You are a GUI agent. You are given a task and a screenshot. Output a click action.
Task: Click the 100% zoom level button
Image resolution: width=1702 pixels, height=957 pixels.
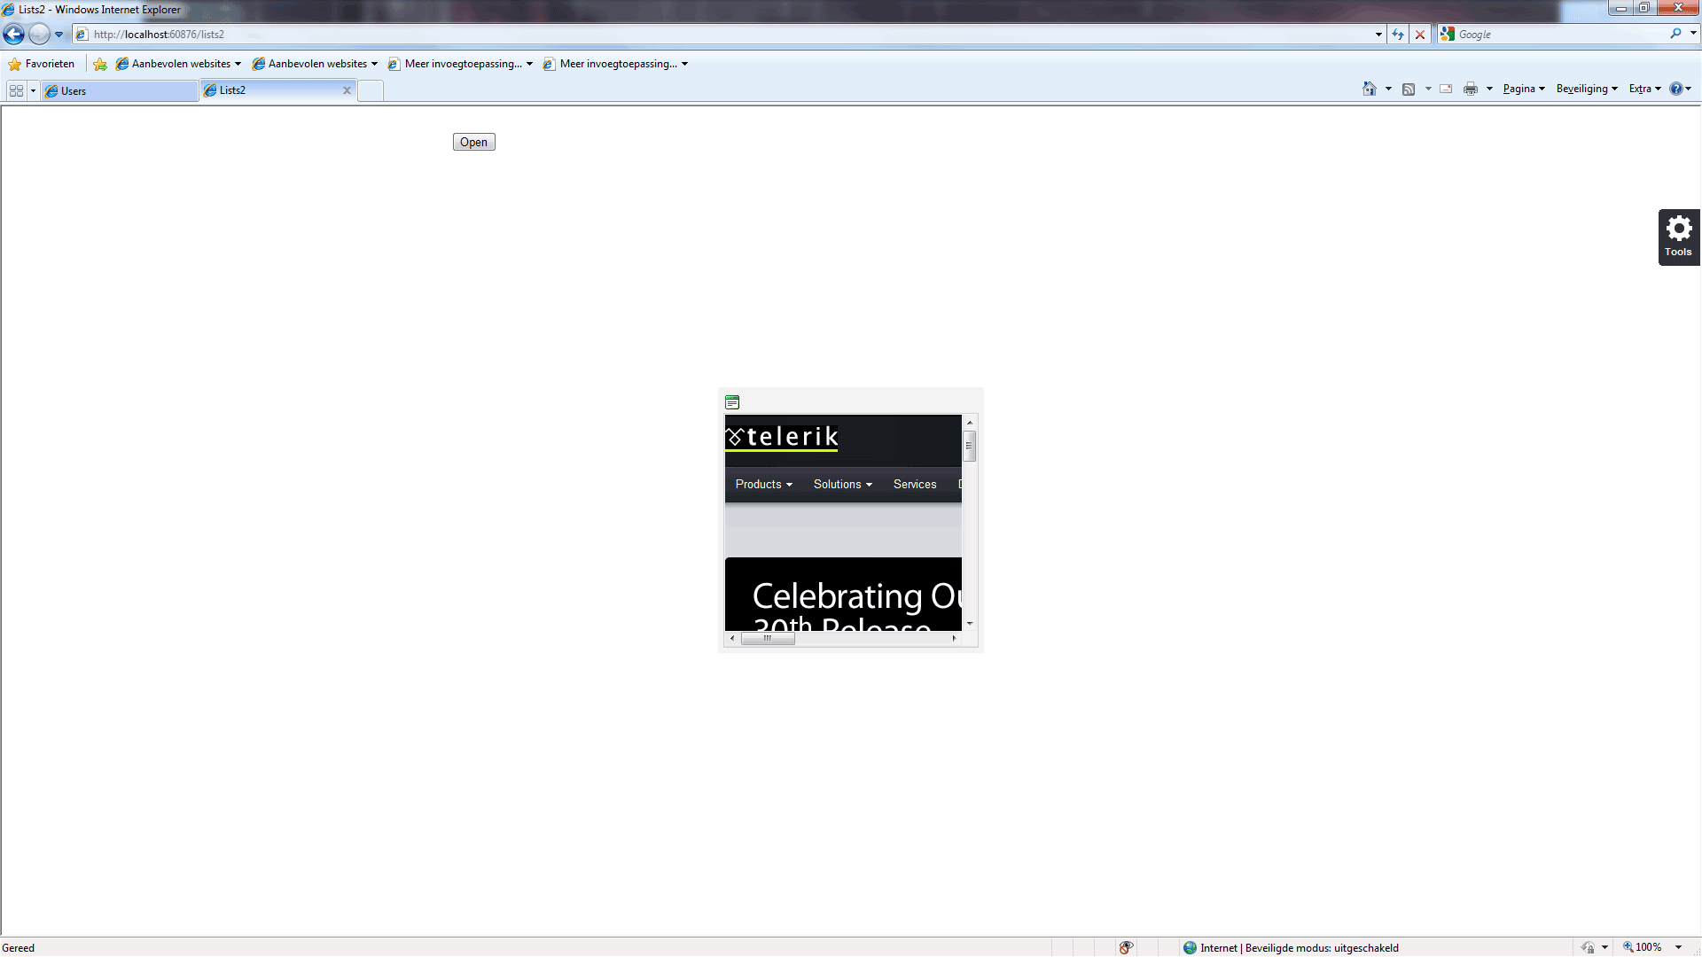(1643, 947)
